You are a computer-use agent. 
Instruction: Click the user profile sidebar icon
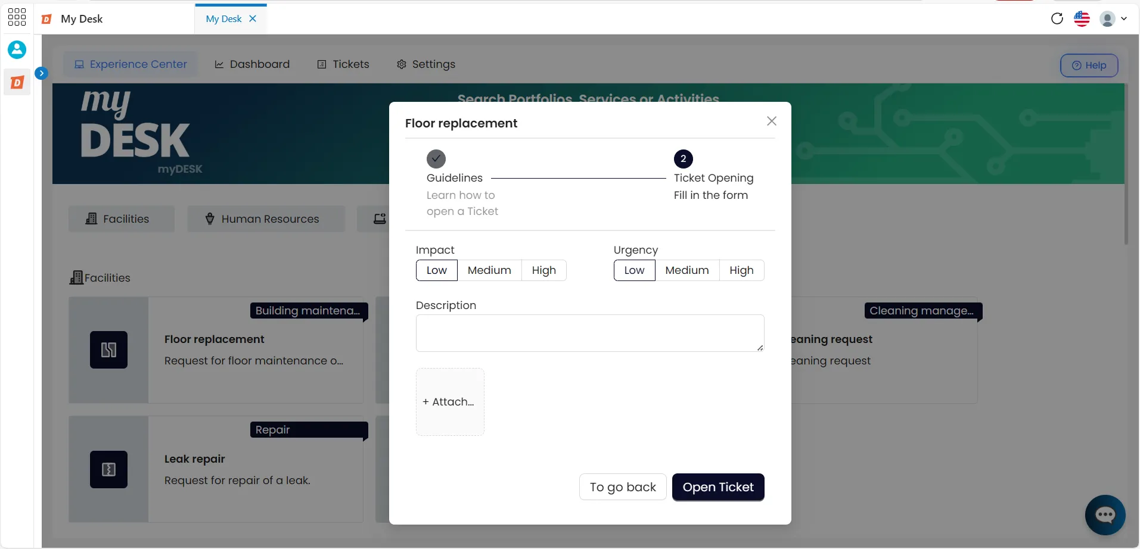tap(17, 49)
